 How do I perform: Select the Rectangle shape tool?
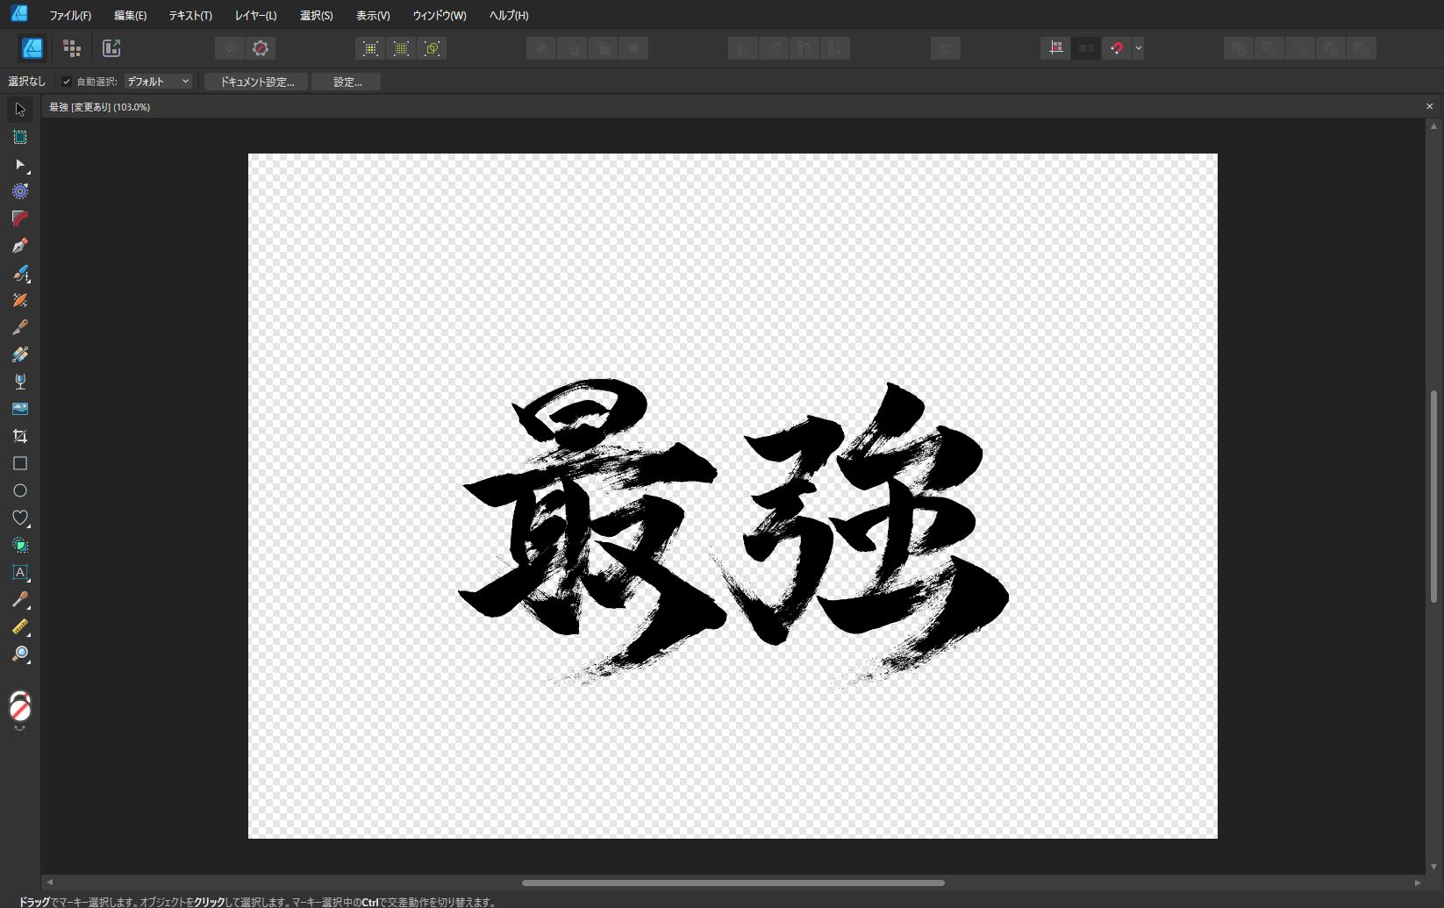pyautogui.click(x=20, y=463)
